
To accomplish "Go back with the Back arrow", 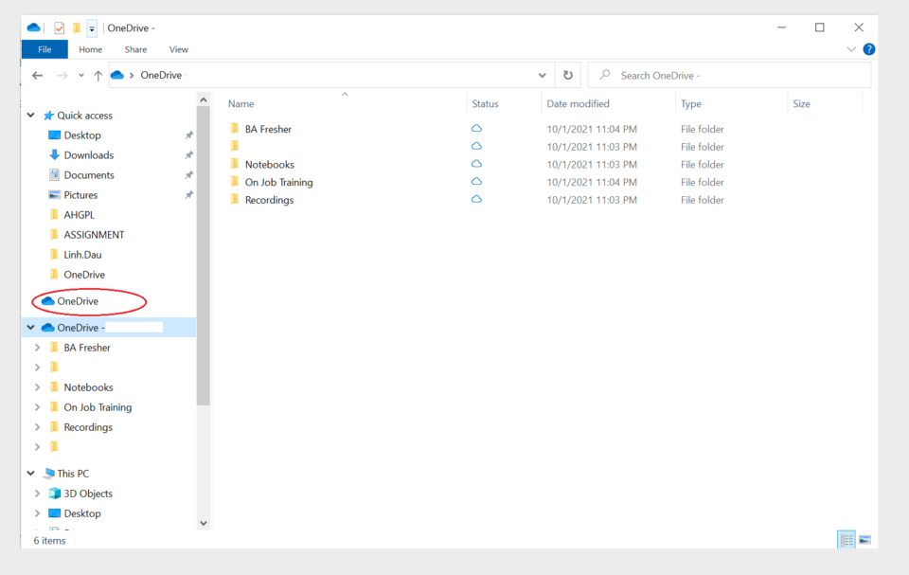I will pos(38,76).
